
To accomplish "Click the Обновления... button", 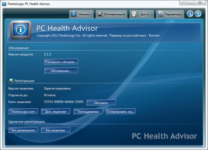I will [61, 71].
